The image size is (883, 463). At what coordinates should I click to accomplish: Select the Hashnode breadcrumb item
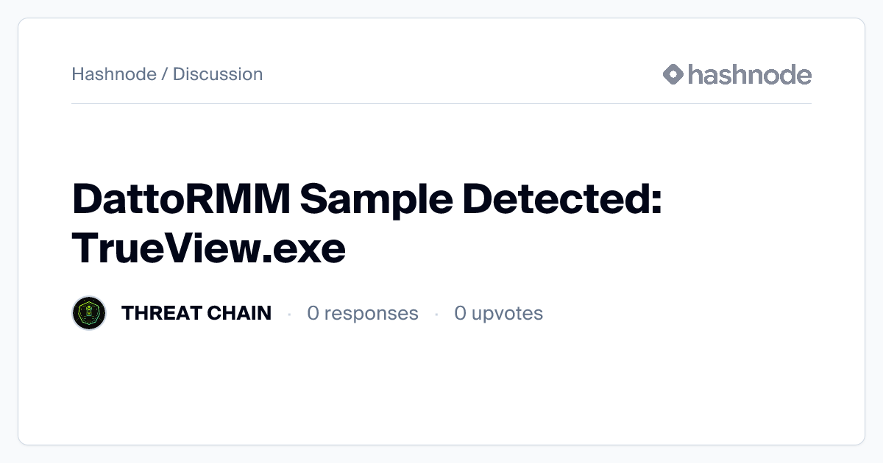(114, 74)
